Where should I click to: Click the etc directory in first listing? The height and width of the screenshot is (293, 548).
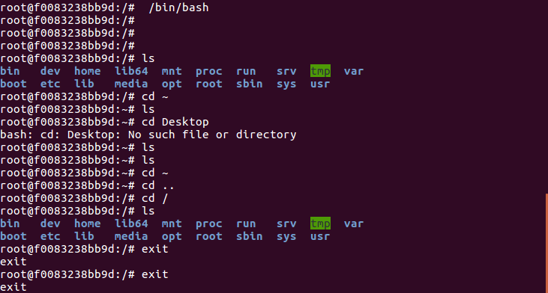click(x=50, y=84)
